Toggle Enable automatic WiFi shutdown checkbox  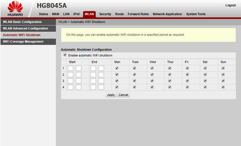click(65, 55)
